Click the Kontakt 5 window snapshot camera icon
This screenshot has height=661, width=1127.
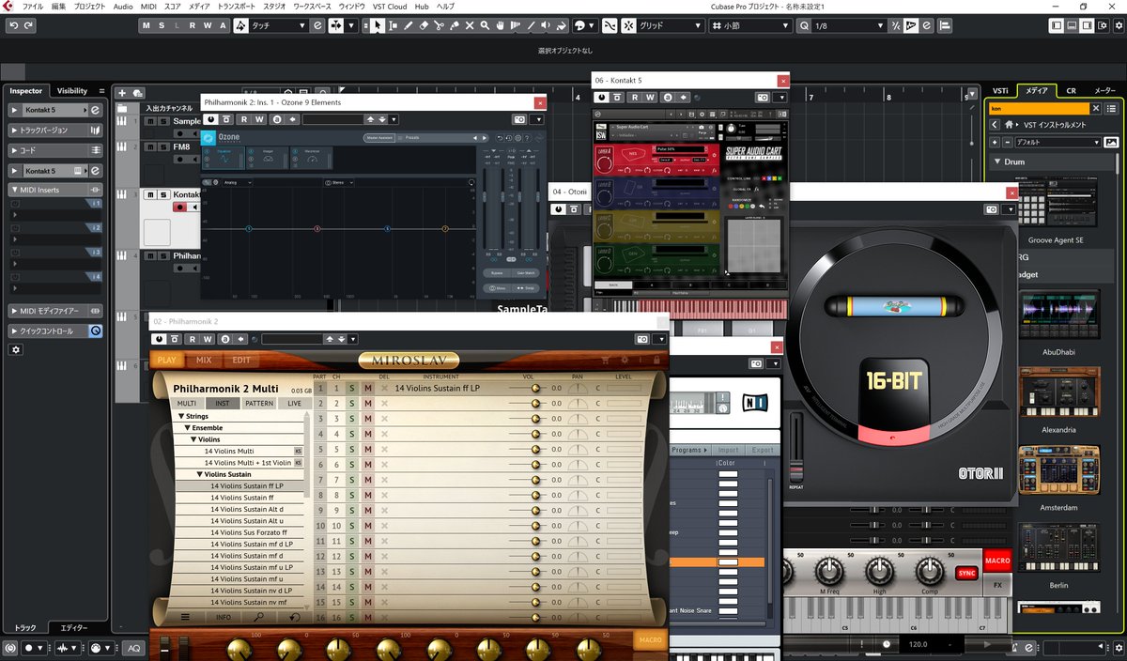tap(763, 97)
